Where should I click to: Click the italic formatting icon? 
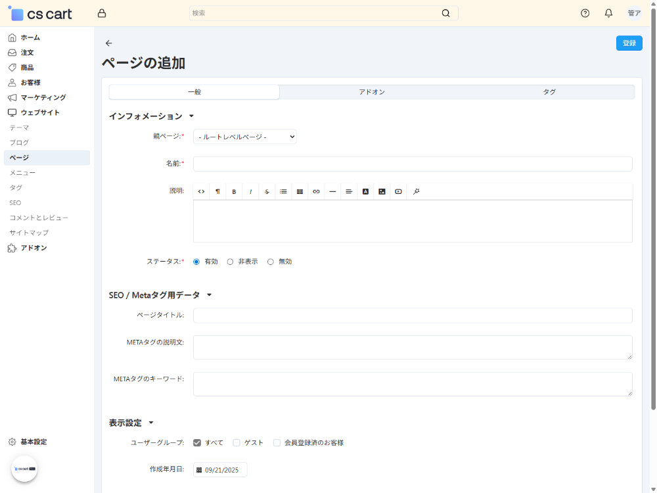point(250,191)
